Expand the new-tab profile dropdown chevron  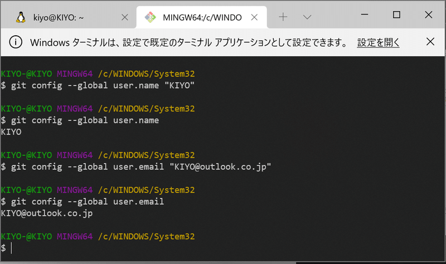pyautogui.click(x=307, y=17)
